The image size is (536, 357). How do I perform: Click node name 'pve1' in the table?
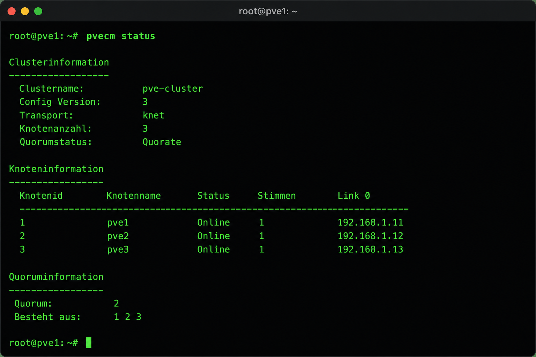[x=118, y=223]
